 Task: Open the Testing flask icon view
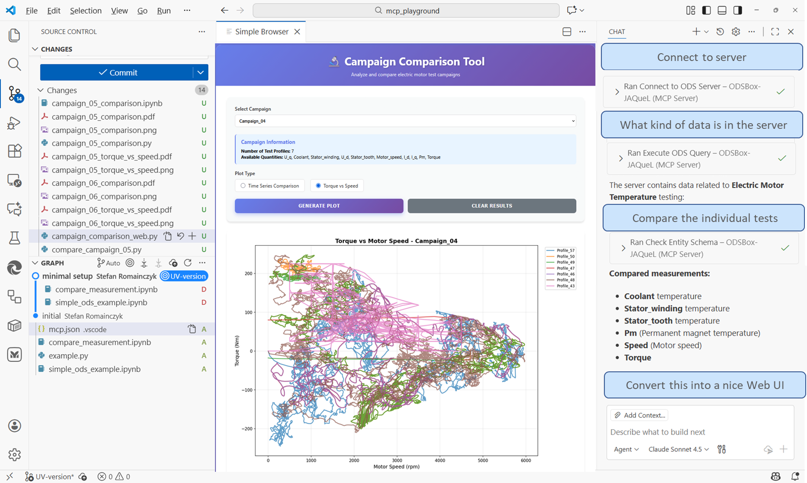point(14,238)
